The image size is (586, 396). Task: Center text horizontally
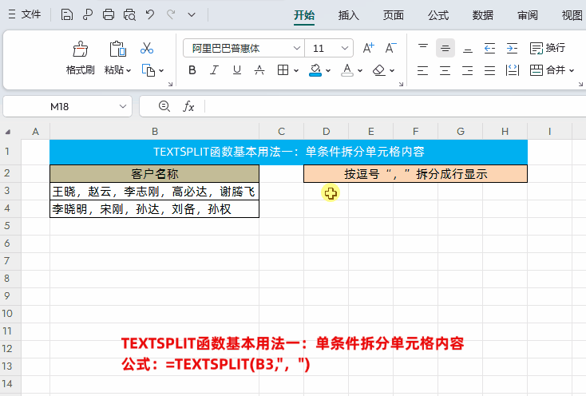(x=445, y=70)
